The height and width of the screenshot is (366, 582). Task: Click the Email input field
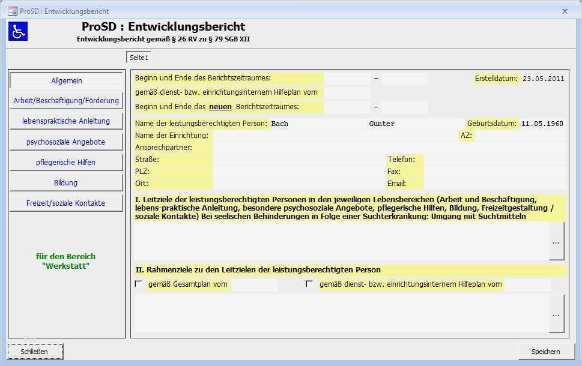(x=495, y=184)
